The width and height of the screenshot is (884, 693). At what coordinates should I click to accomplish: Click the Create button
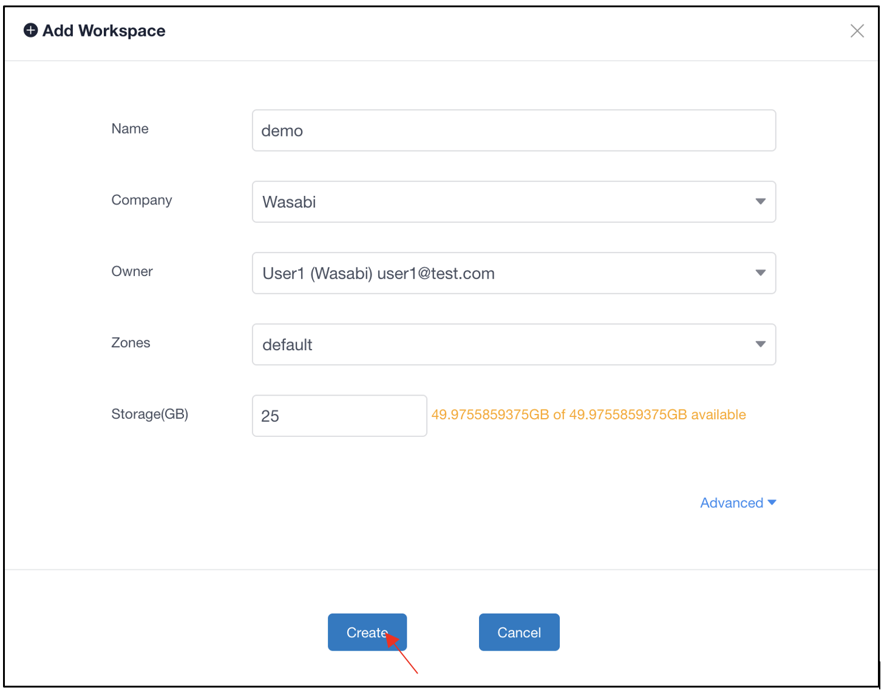click(367, 632)
